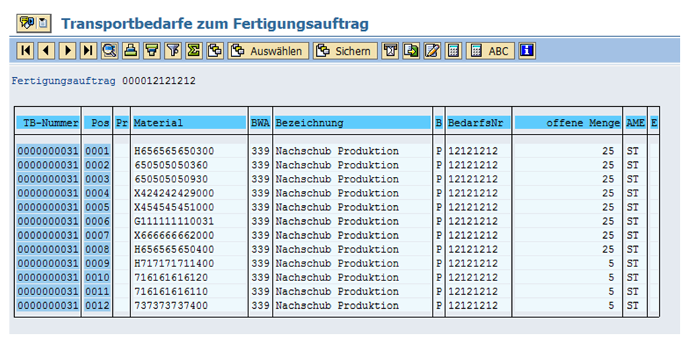Click the sum (sigma) totals icon
Screen dimensions: 687x341
[x=194, y=51]
